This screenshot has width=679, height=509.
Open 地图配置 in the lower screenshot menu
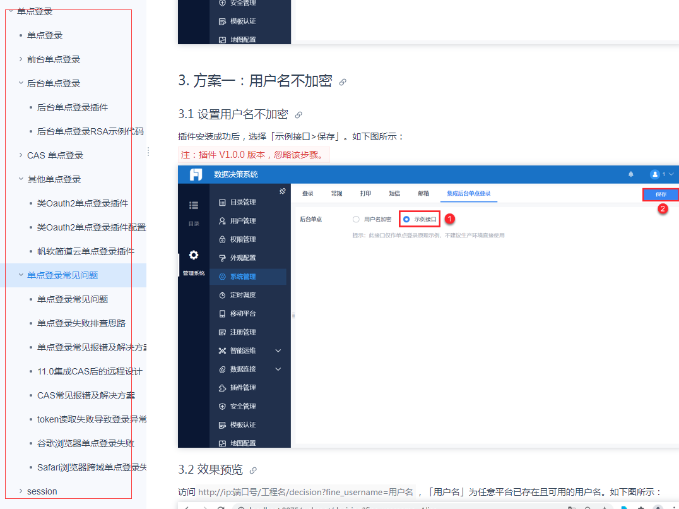click(237, 443)
